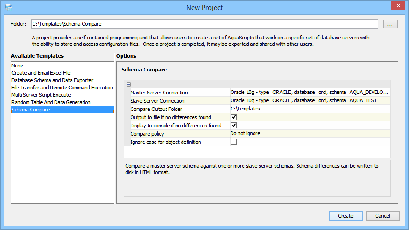Select the None template

(17, 66)
